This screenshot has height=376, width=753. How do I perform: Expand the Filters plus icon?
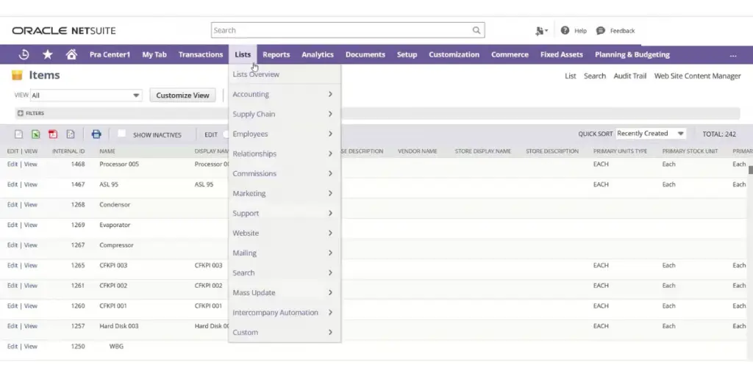[20, 113]
